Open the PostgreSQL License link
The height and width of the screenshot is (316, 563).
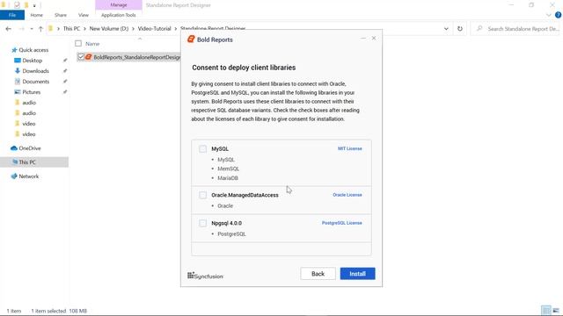pyautogui.click(x=342, y=223)
